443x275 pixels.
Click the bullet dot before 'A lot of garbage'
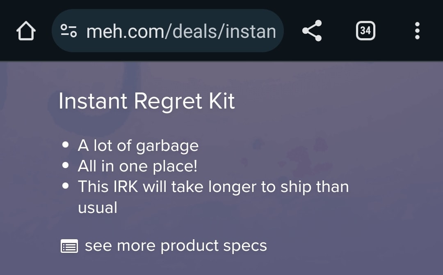click(66, 145)
